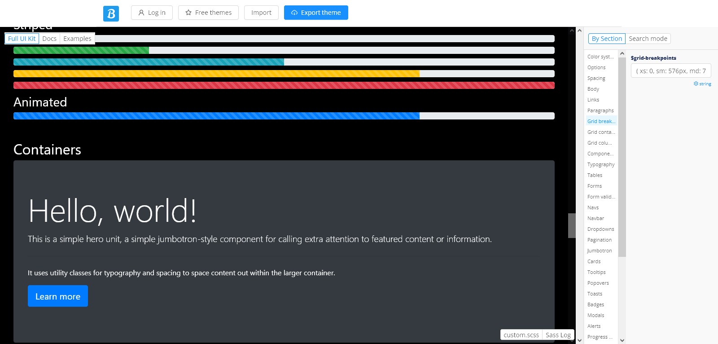The height and width of the screenshot is (344, 718).
Task: Click the $grid-breakpoints input field
Action: point(671,71)
